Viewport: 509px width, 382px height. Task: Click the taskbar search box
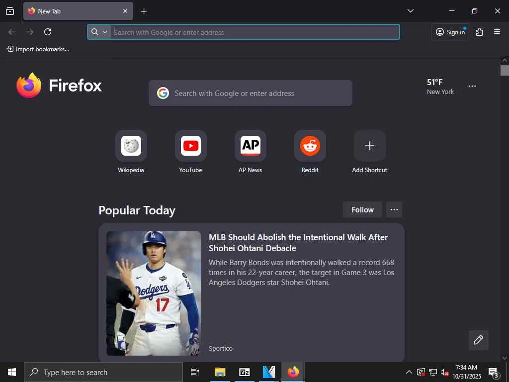103,372
